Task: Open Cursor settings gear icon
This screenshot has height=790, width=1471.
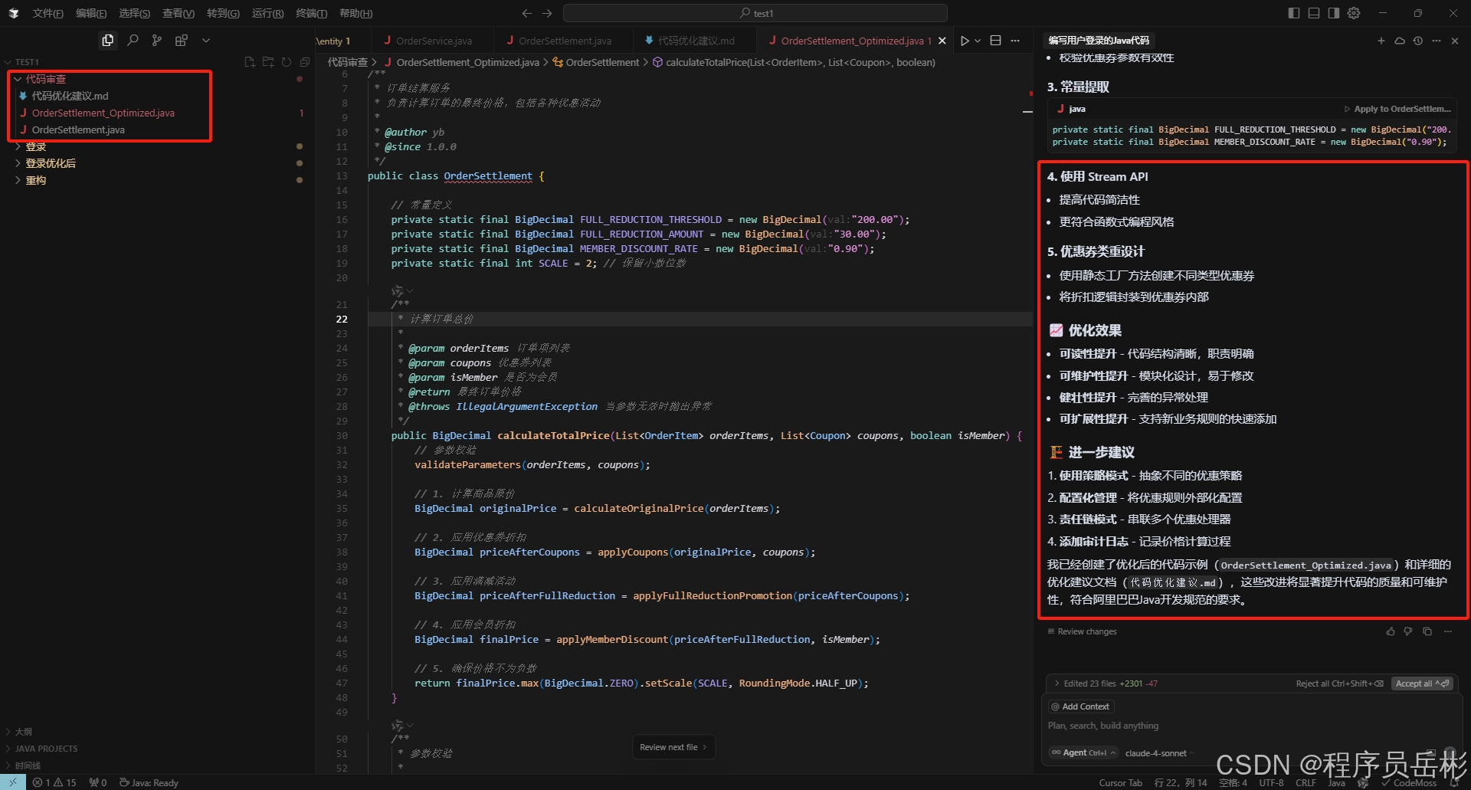Action: (1354, 13)
